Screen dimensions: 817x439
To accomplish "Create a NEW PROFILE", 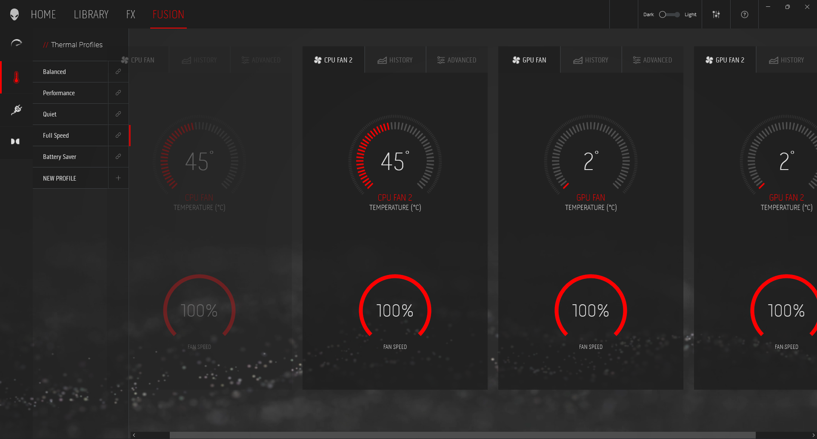I will point(71,178).
